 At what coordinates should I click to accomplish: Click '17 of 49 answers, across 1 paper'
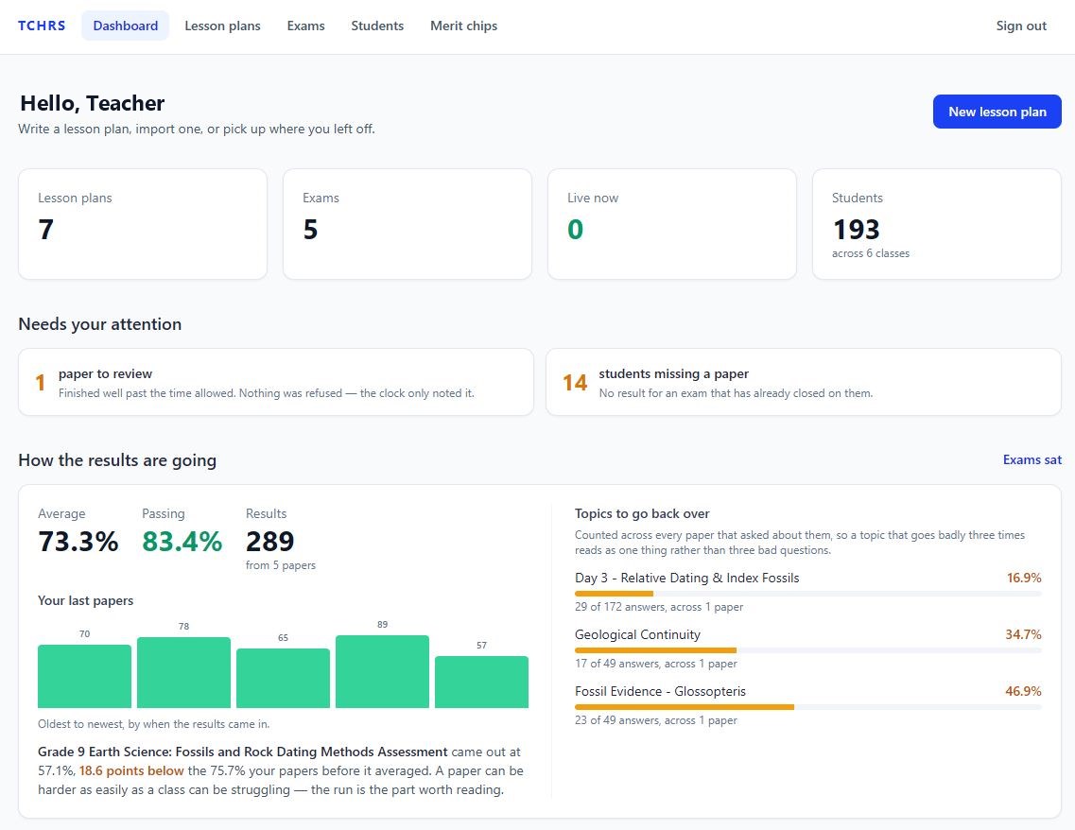point(656,664)
